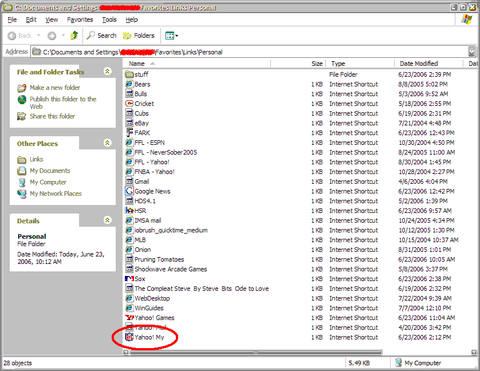Screen dimensions: 480x371
Task: Select the FFL - NeverSober2005 icon
Action: click(x=129, y=152)
